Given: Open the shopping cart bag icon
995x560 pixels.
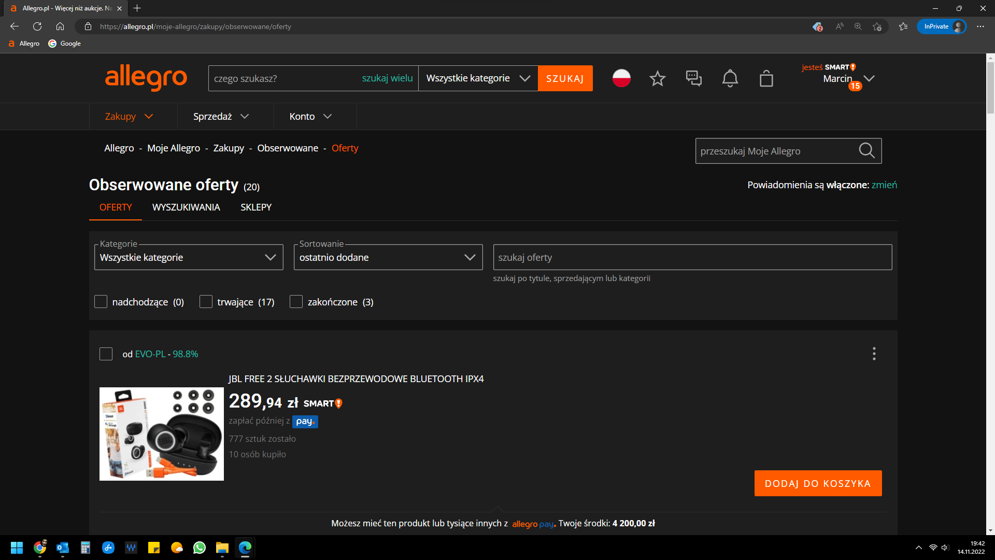Looking at the screenshot, I should pyautogui.click(x=766, y=79).
